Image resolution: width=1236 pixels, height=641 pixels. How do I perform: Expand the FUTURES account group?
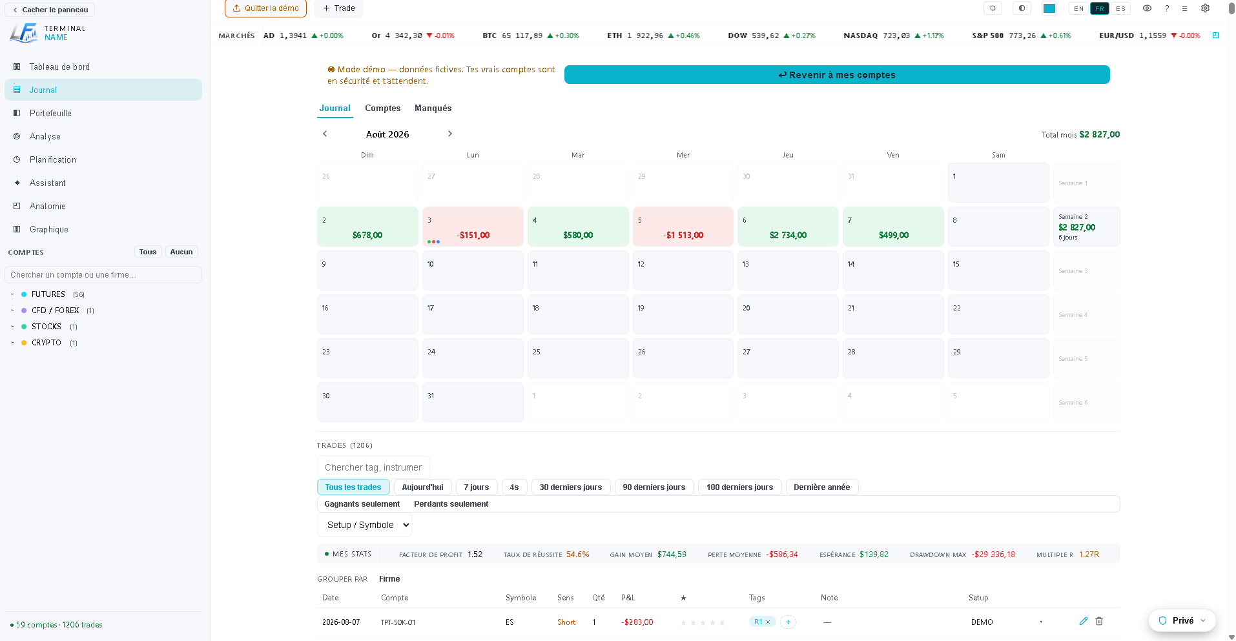[12, 294]
